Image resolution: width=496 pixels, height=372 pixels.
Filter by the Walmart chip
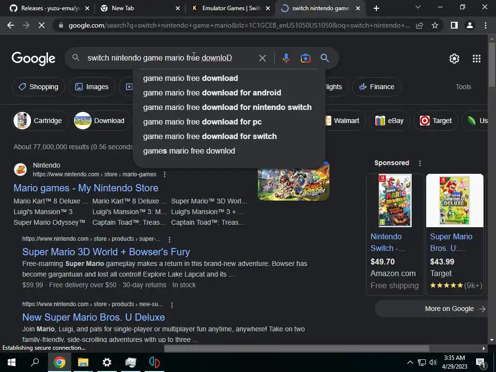pos(345,121)
